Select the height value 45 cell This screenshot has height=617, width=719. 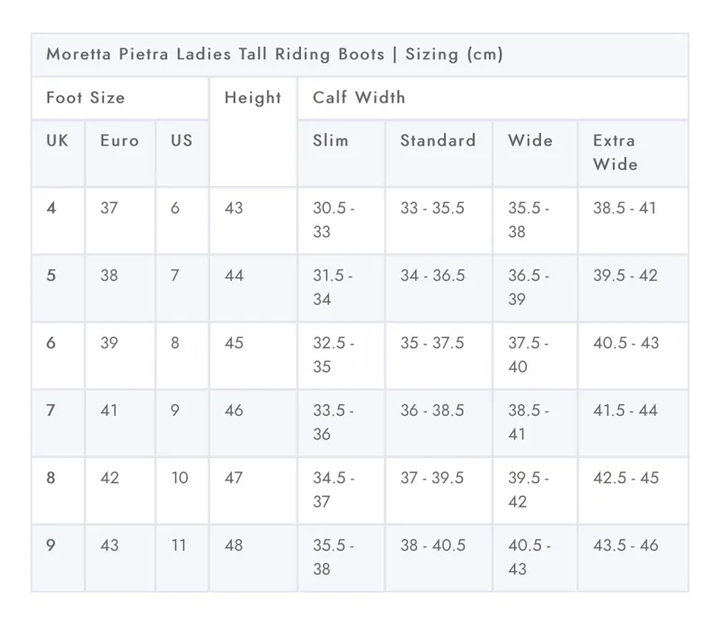234,343
